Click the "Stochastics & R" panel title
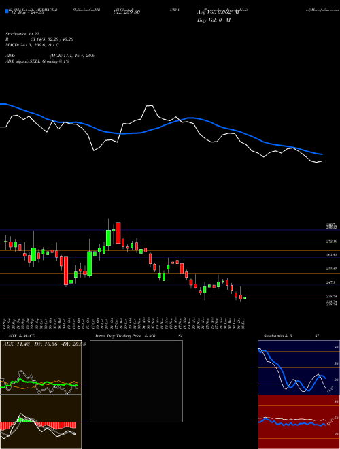 (278, 336)
